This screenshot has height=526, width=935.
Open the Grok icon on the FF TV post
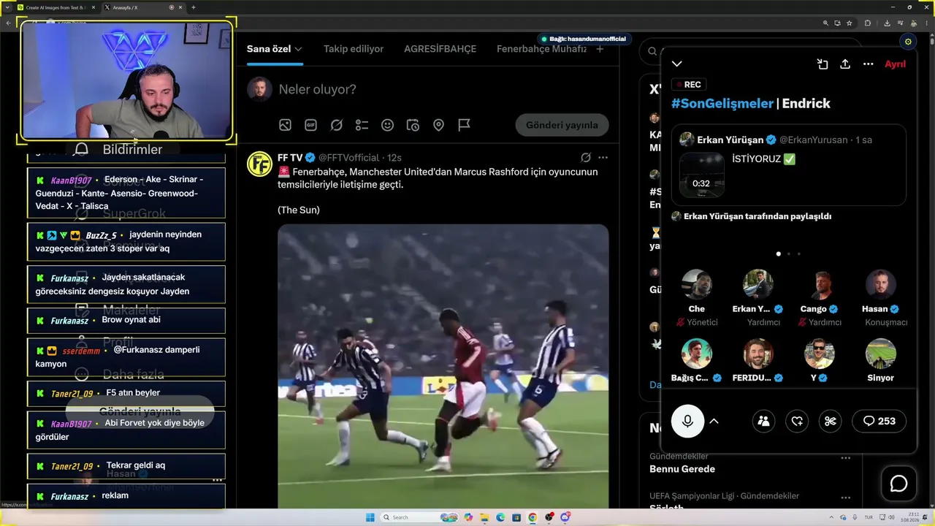click(x=586, y=158)
